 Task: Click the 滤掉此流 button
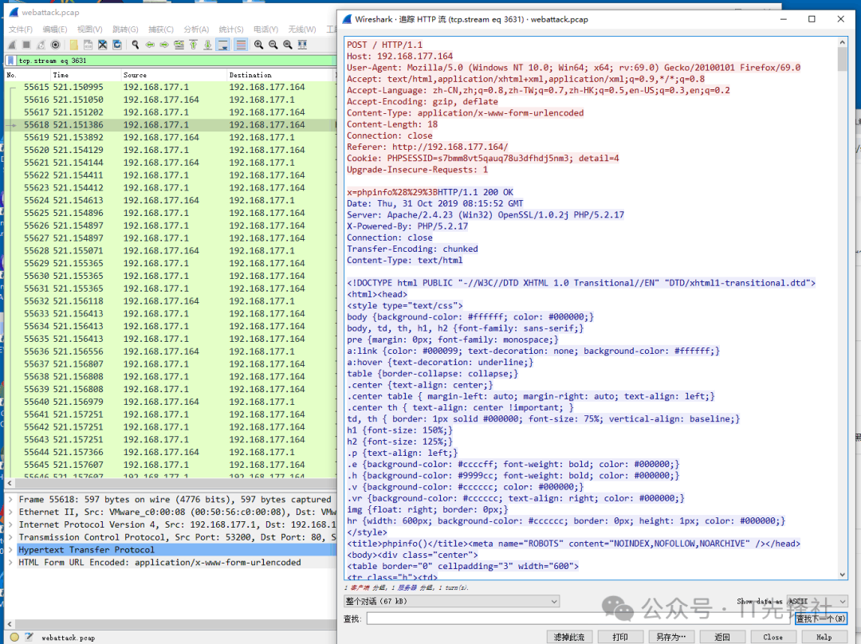[x=569, y=637]
